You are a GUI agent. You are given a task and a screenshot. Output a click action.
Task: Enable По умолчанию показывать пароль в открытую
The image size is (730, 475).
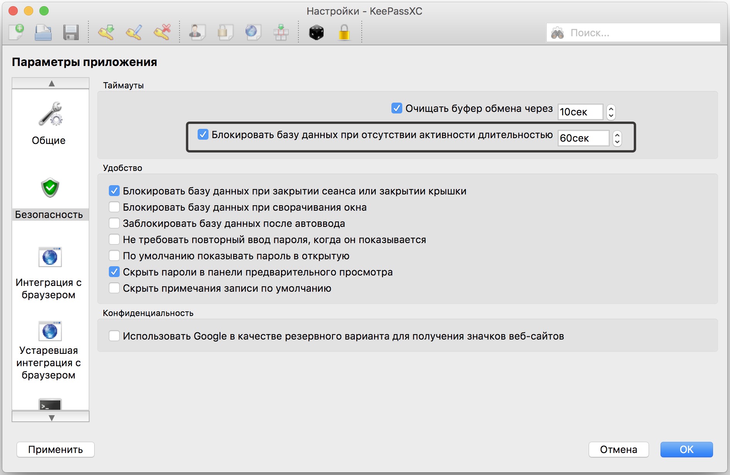pyautogui.click(x=114, y=256)
